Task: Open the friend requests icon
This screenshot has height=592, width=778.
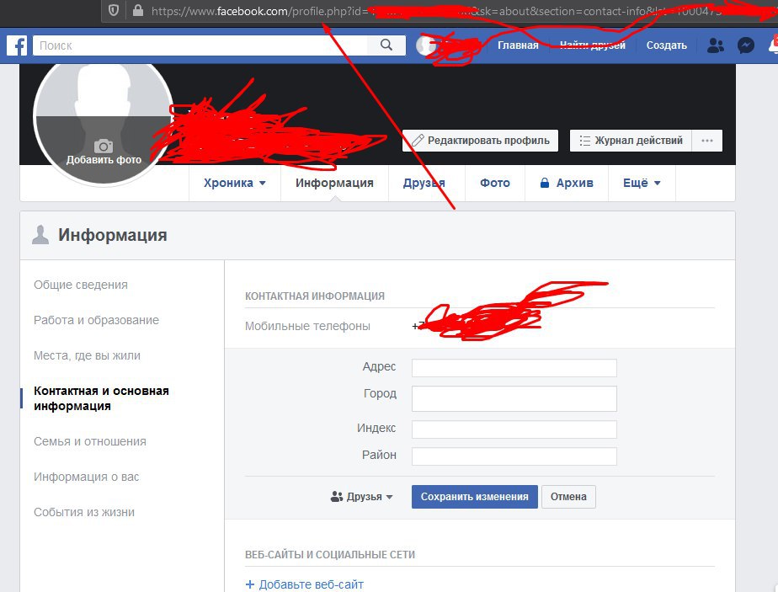Action: point(715,45)
